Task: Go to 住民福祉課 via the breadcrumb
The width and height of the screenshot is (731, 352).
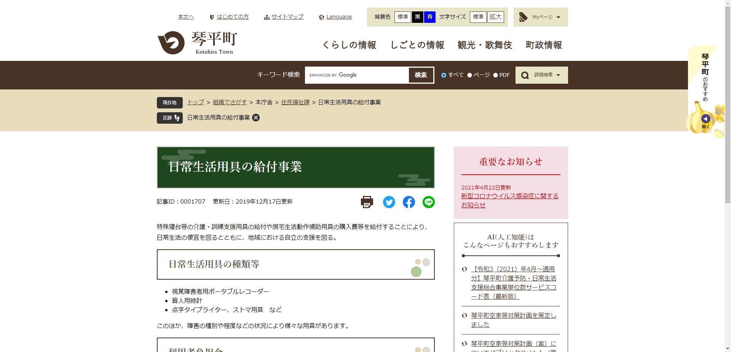Action: [x=295, y=102]
